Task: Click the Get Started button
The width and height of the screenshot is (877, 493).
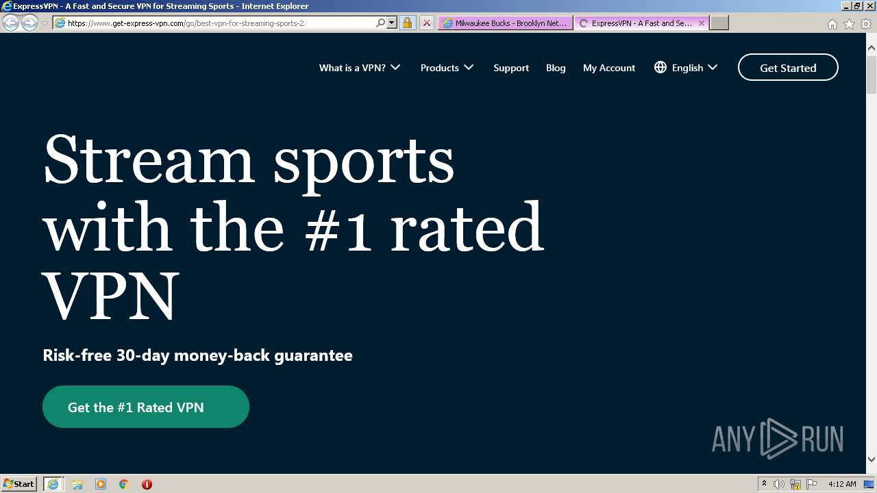Action: 788,67
